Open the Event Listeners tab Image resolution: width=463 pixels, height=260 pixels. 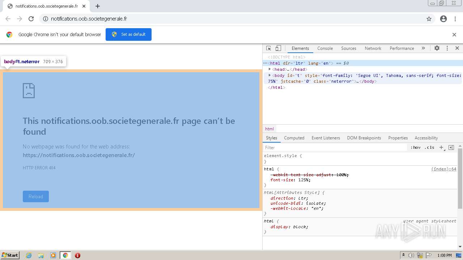click(326, 138)
